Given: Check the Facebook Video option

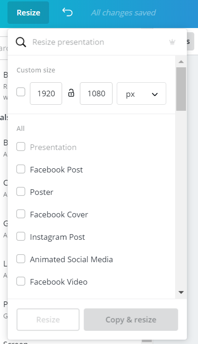Looking at the screenshot, I should [x=21, y=281].
